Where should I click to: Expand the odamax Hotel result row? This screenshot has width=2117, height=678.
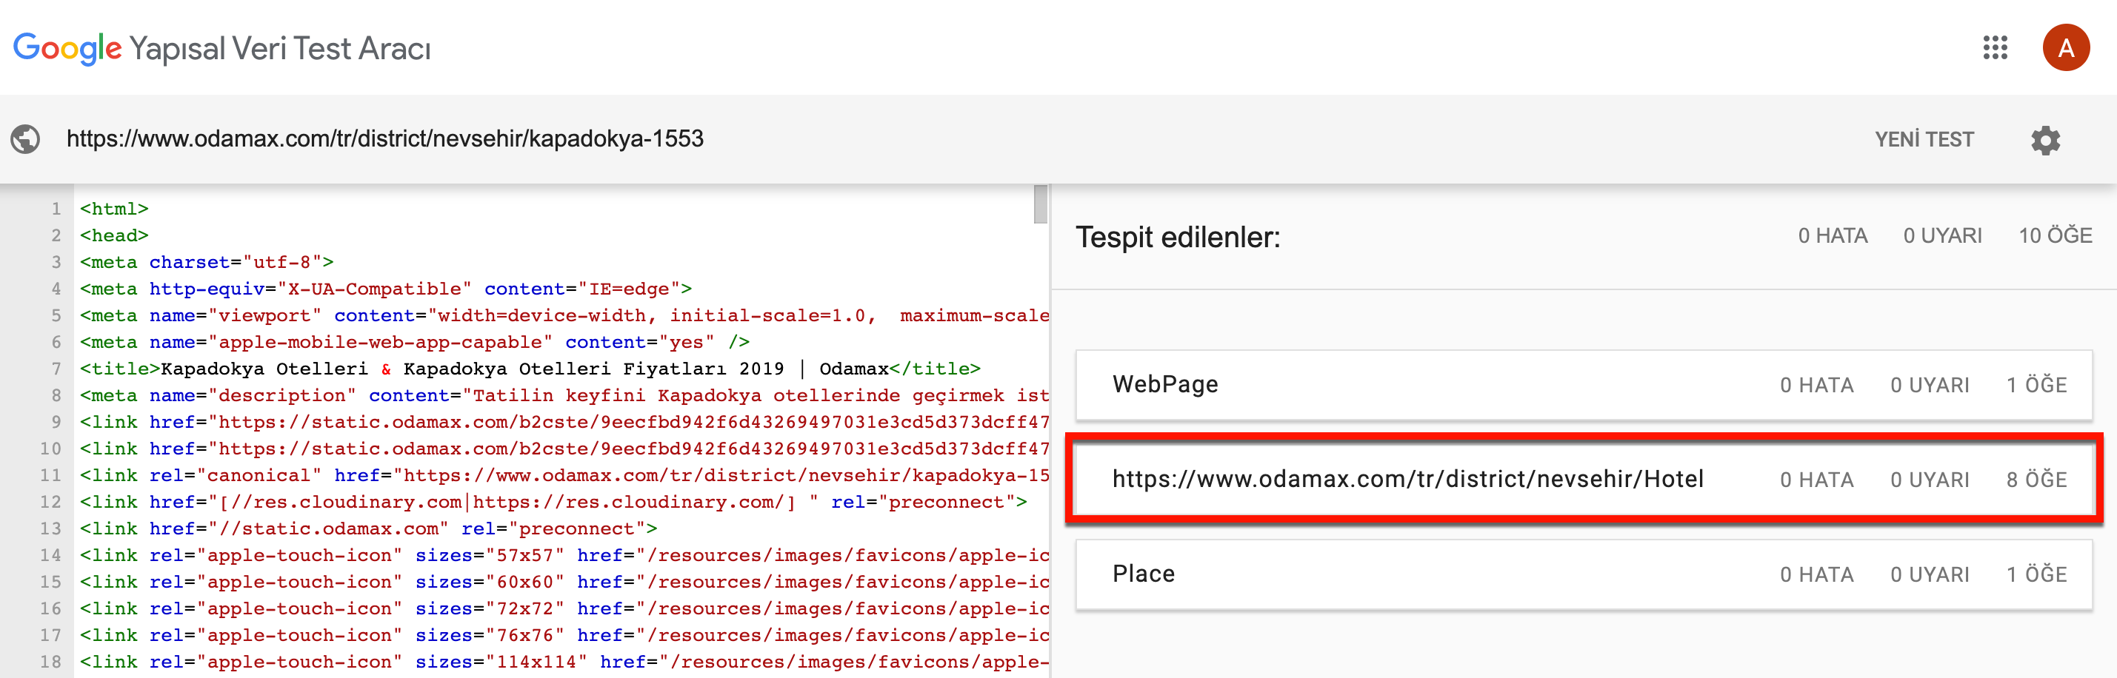pos(1584,480)
